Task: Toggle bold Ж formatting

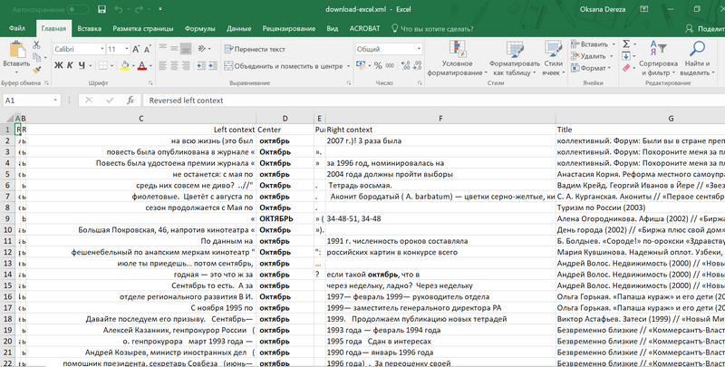Action: 58,65
